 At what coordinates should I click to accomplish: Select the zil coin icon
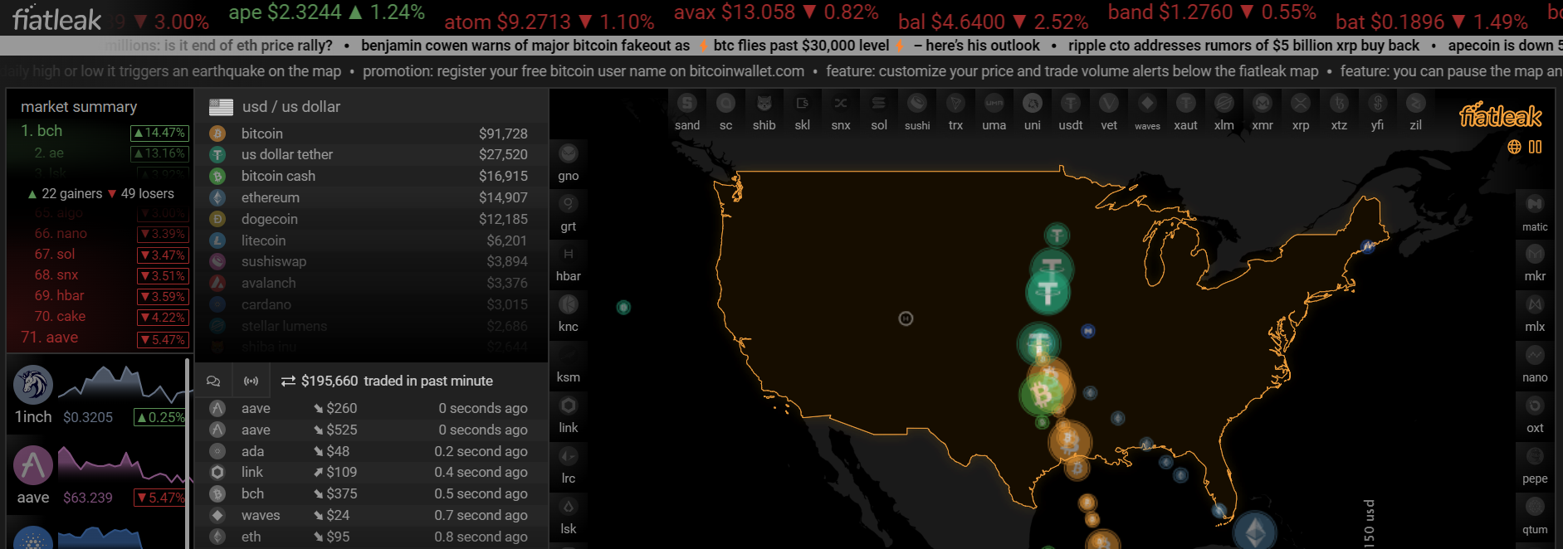(x=1415, y=104)
